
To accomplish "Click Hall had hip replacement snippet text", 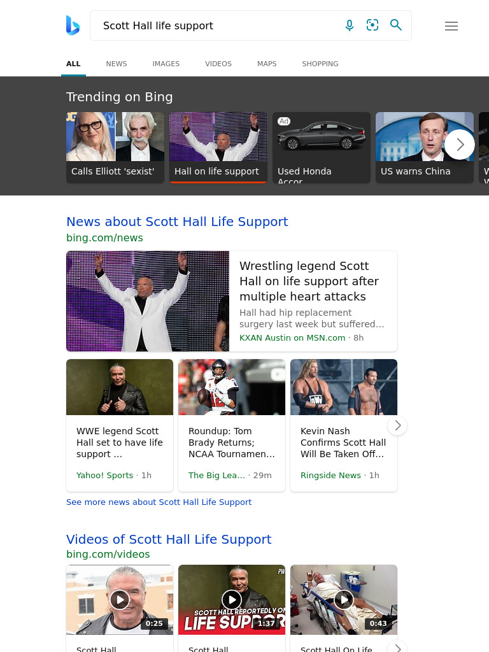I will point(311,318).
